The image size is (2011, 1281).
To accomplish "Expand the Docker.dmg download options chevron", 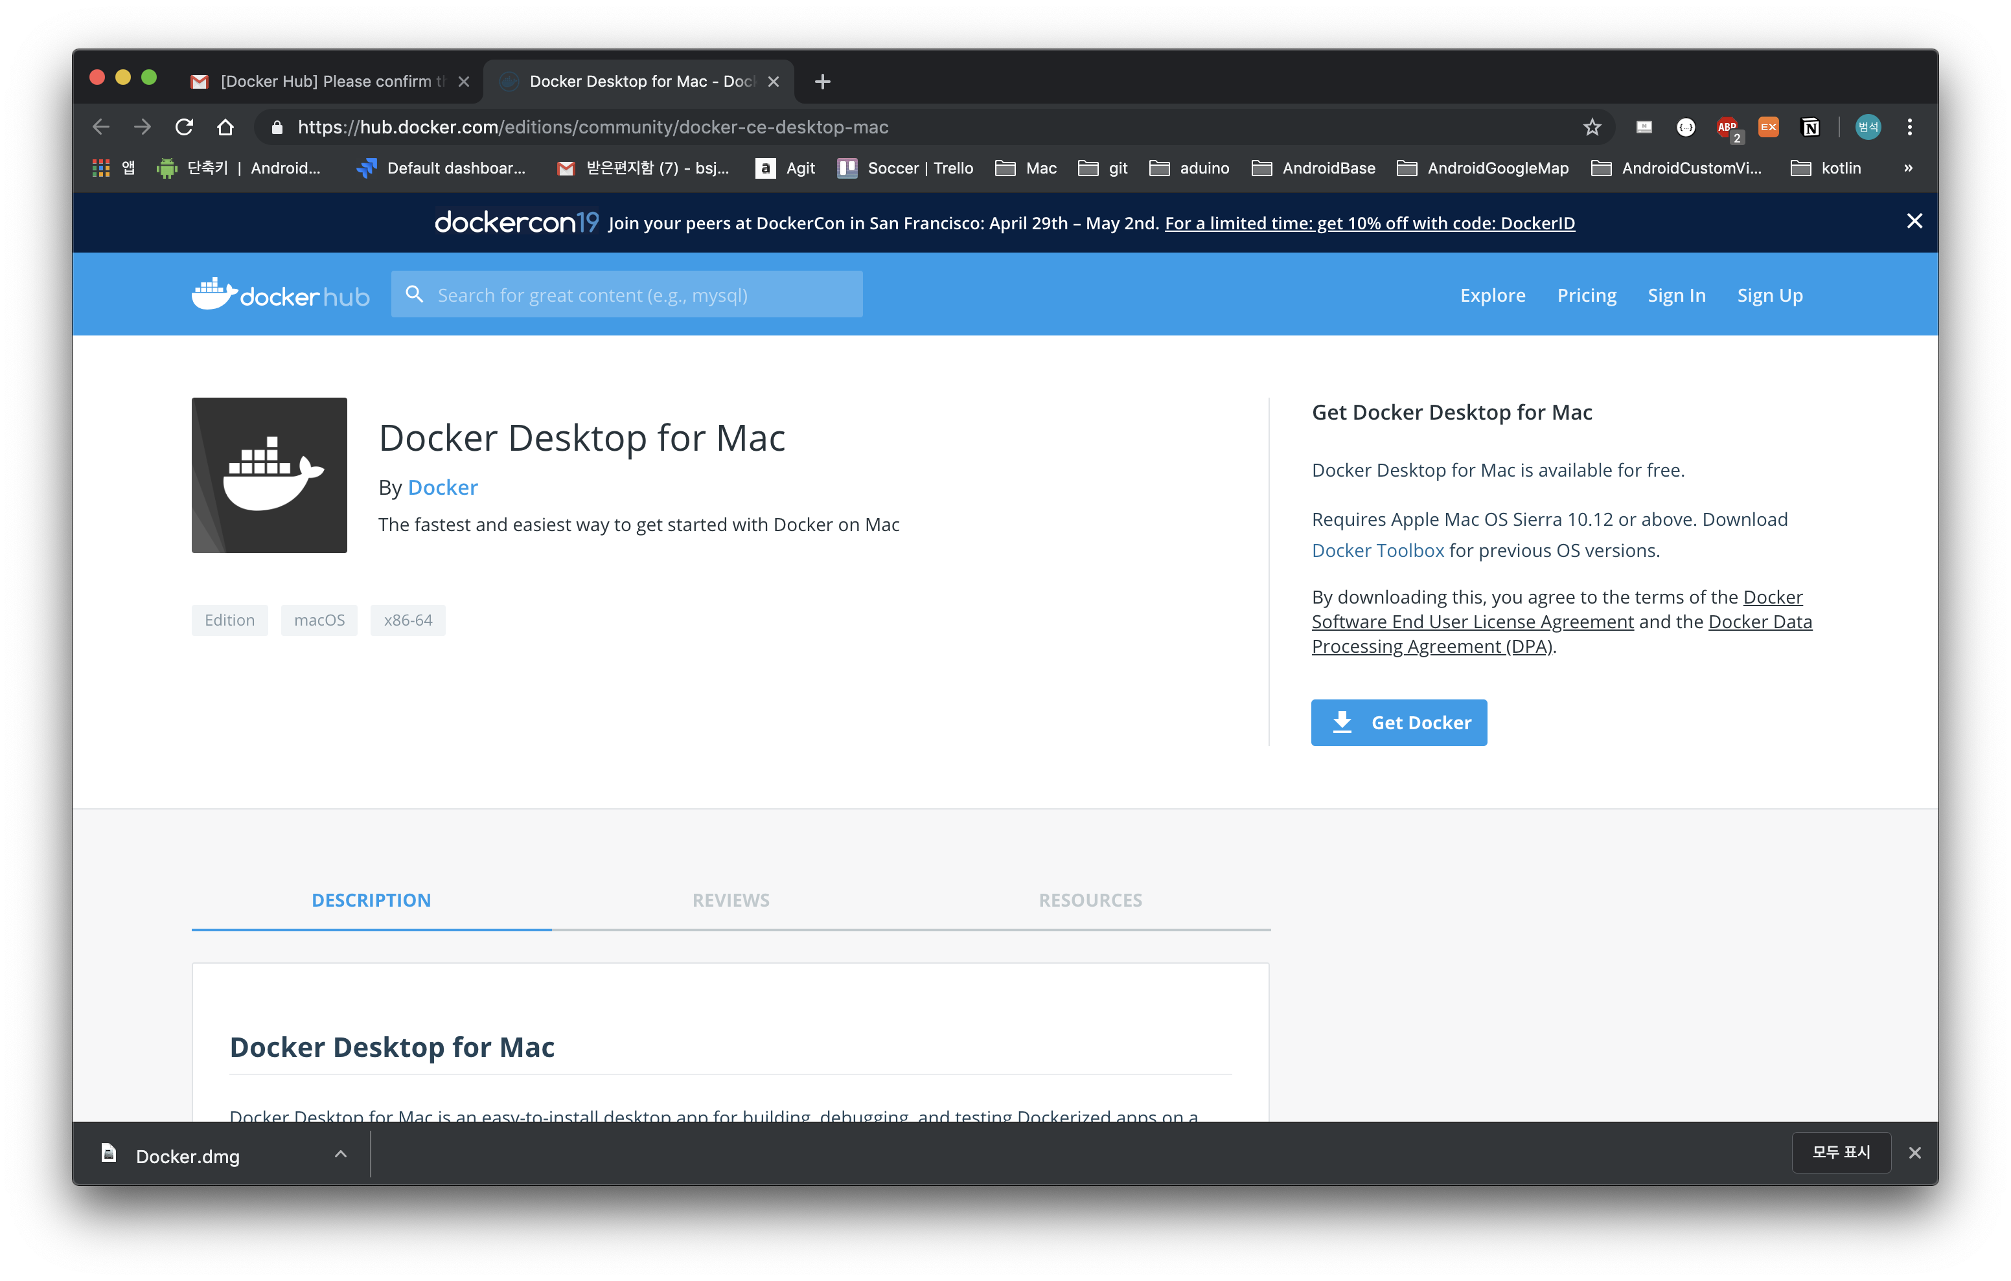I will point(341,1154).
